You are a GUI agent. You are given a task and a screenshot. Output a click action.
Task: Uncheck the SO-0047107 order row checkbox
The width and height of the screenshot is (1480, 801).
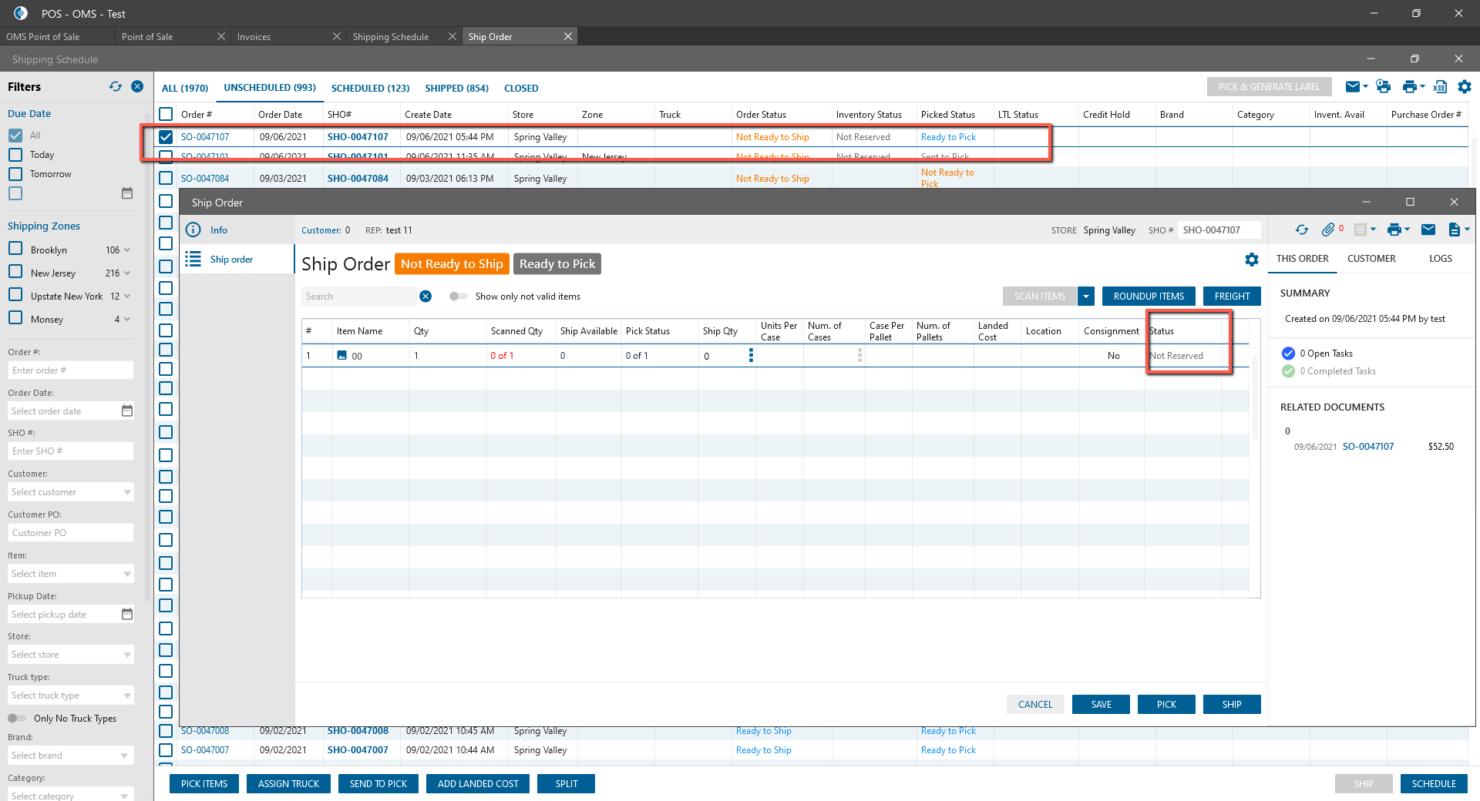click(x=166, y=137)
